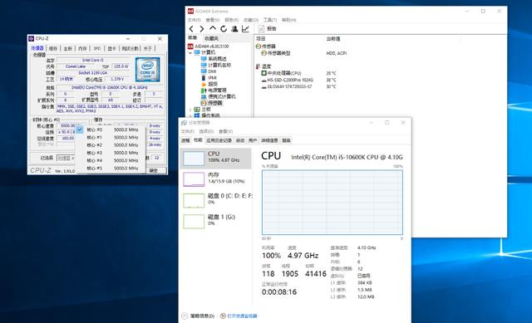Select AIDA64 v6.00.5100 root node
The image size is (532, 323).
209,46
